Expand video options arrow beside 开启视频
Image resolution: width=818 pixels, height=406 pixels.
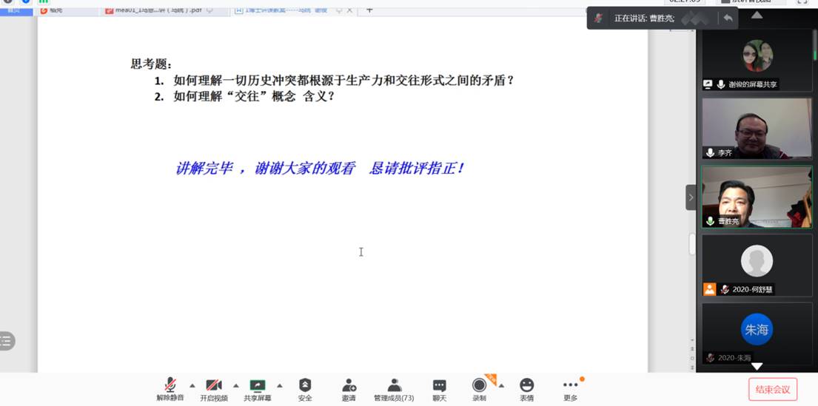coord(236,385)
